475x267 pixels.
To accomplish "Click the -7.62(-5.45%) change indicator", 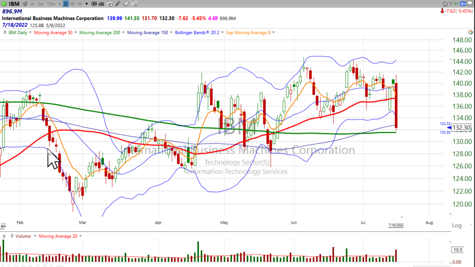I will click(x=457, y=11).
